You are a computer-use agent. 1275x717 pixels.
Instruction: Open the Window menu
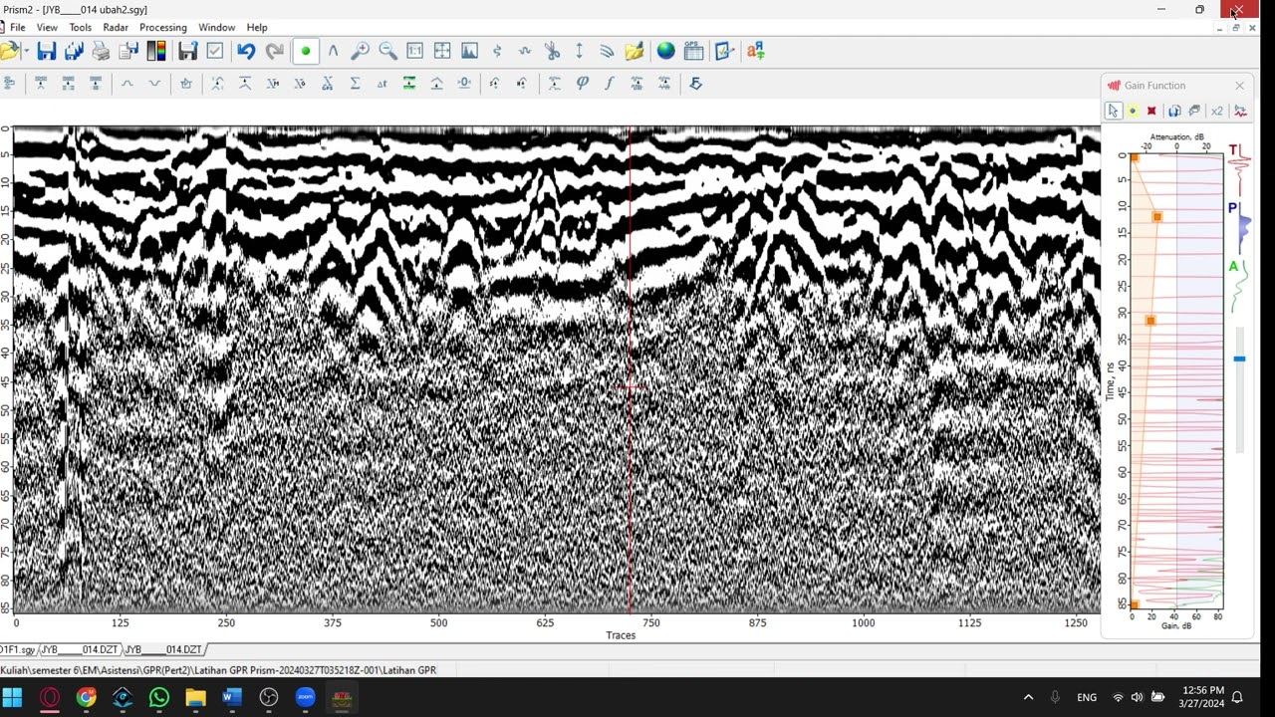click(x=216, y=27)
